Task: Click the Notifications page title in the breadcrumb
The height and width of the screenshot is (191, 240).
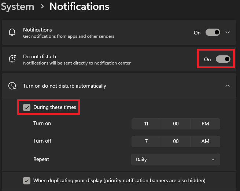Action: (79, 7)
